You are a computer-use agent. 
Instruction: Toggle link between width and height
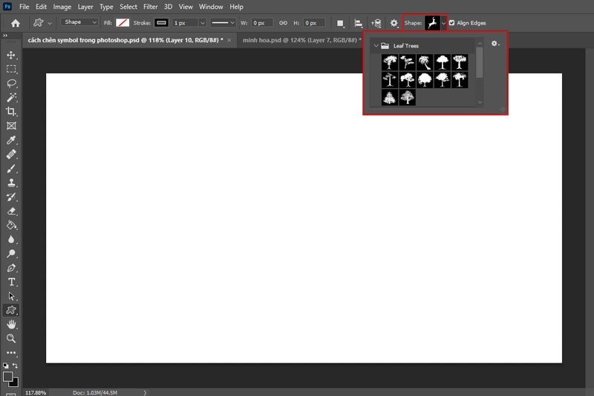pyautogui.click(x=282, y=23)
